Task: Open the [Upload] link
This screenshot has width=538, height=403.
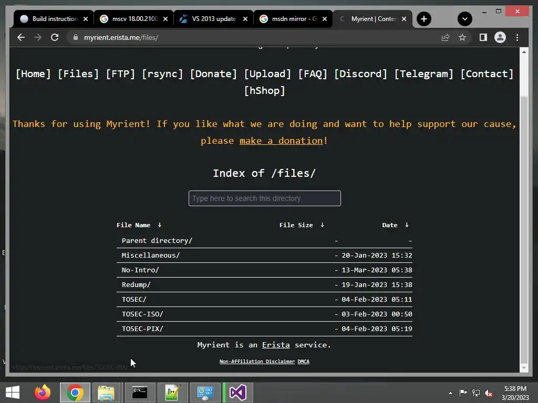Action: pyautogui.click(x=267, y=73)
